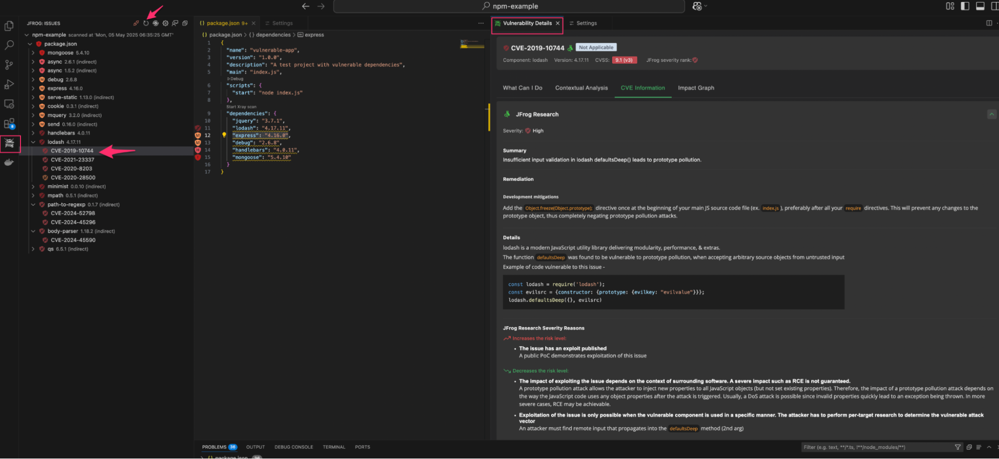Image resolution: width=999 pixels, height=459 pixels.
Task: Open the Extensions view with the badge
Action: tap(9, 123)
